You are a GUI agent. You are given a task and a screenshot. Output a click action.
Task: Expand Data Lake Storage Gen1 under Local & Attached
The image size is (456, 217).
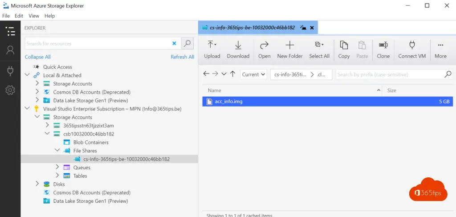[x=37, y=100]
